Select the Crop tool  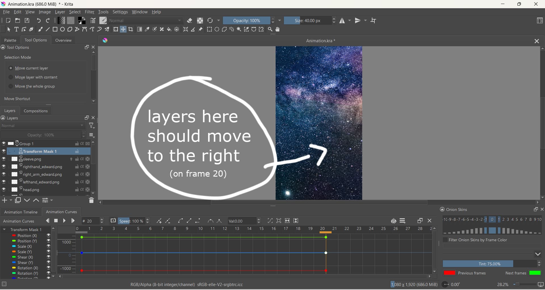[131, 29]
